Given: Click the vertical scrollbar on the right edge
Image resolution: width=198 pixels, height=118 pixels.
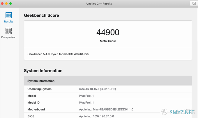Looking at the screenshot, I should 197,25.
